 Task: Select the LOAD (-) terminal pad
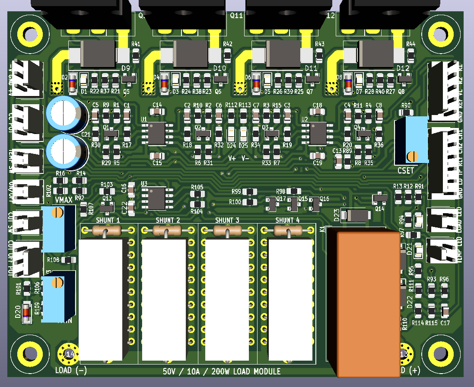pos(68,354)
